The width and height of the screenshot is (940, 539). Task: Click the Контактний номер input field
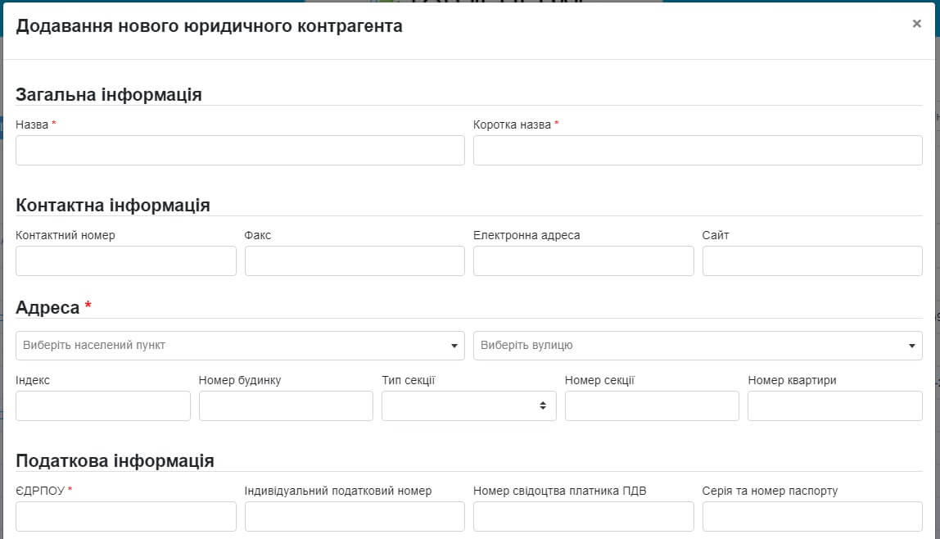tap(126, 261)
